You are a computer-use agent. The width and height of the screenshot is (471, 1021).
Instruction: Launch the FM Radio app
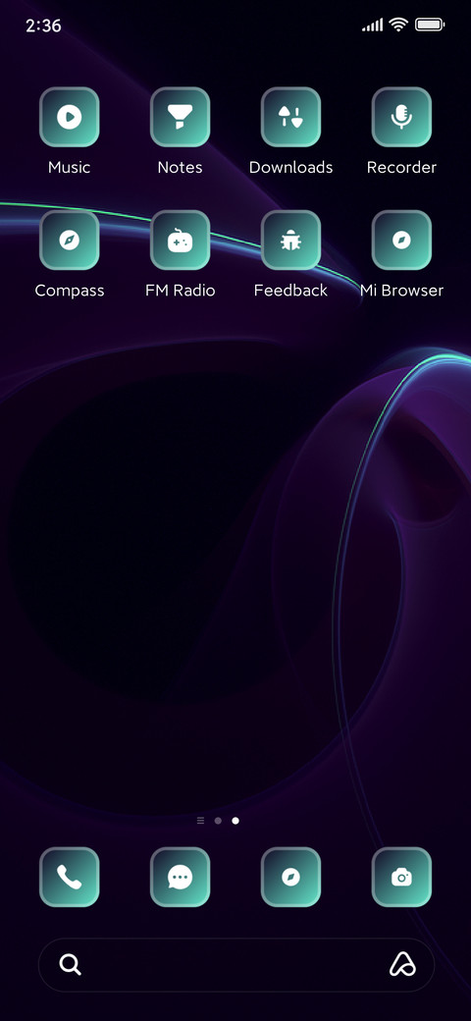(180, 240)
